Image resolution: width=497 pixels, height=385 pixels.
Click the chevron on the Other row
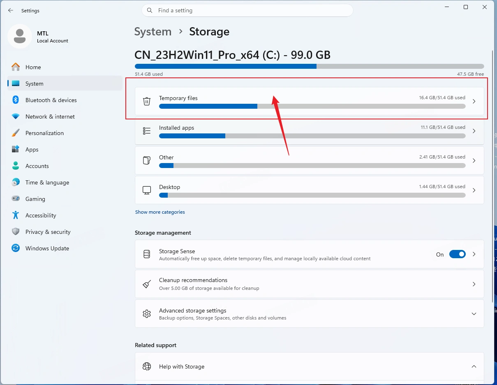474,161
